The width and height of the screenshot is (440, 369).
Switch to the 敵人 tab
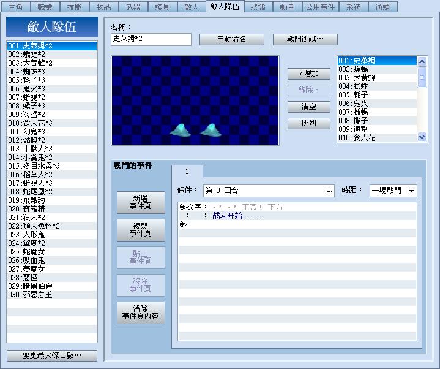pyautogui.click(x=192, y=7)
